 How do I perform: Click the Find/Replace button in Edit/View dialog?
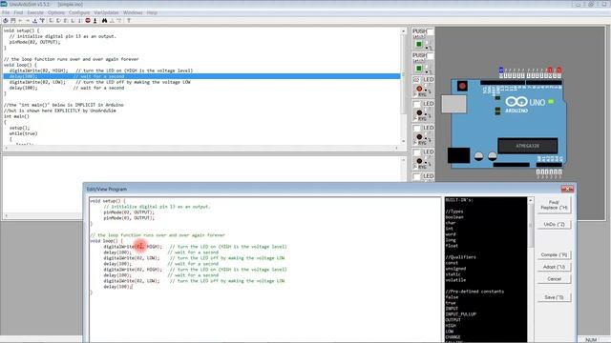click(x=554, y=205)
